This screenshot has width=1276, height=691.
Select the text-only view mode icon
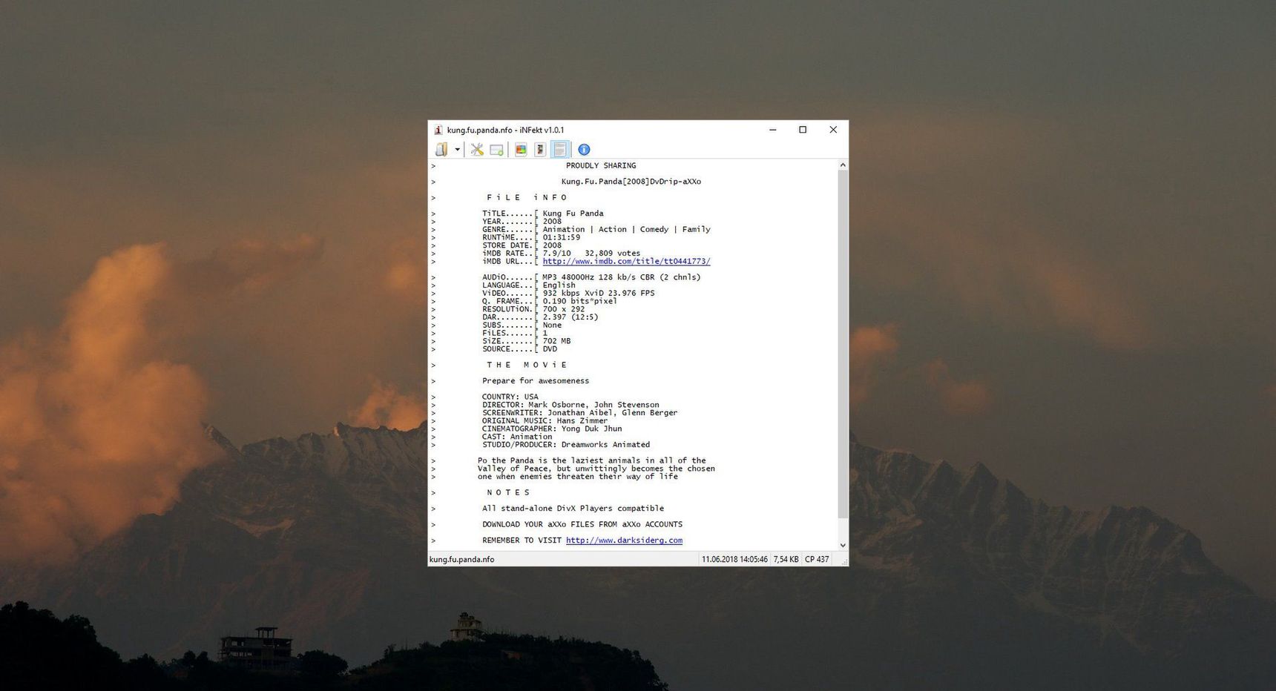point(560,150)
